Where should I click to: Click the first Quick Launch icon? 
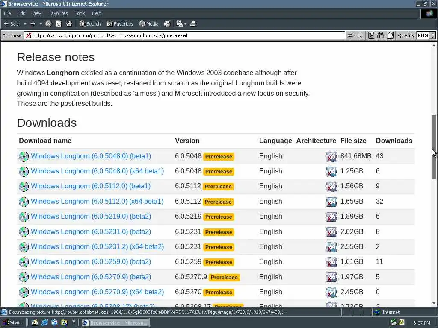click(x=35, y=323)
